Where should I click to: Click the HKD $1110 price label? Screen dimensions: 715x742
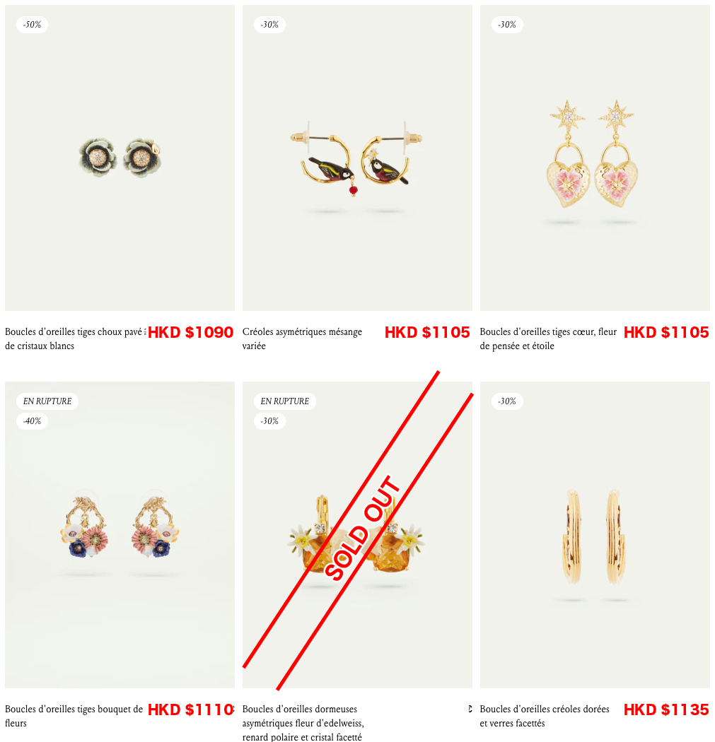click(191, 709)
